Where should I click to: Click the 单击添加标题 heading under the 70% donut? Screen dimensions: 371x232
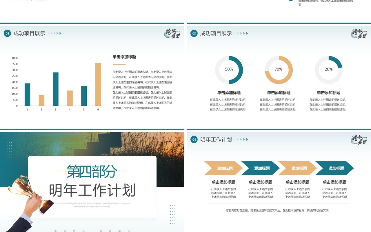pyautogui.click(x=279, y=93)
